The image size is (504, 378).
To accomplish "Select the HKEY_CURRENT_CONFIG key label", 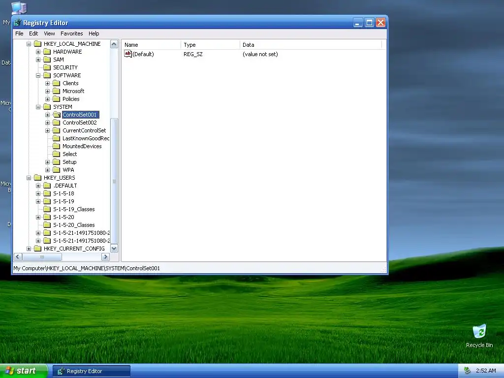I will (x=74, y=249).
